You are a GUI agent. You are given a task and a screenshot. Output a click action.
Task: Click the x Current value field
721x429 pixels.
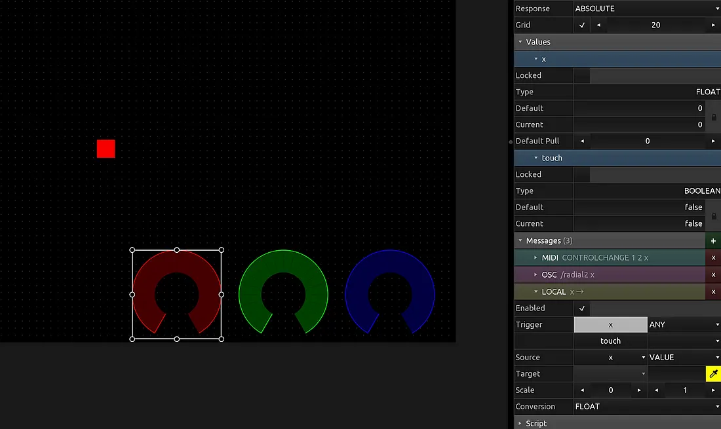point(639,124)
